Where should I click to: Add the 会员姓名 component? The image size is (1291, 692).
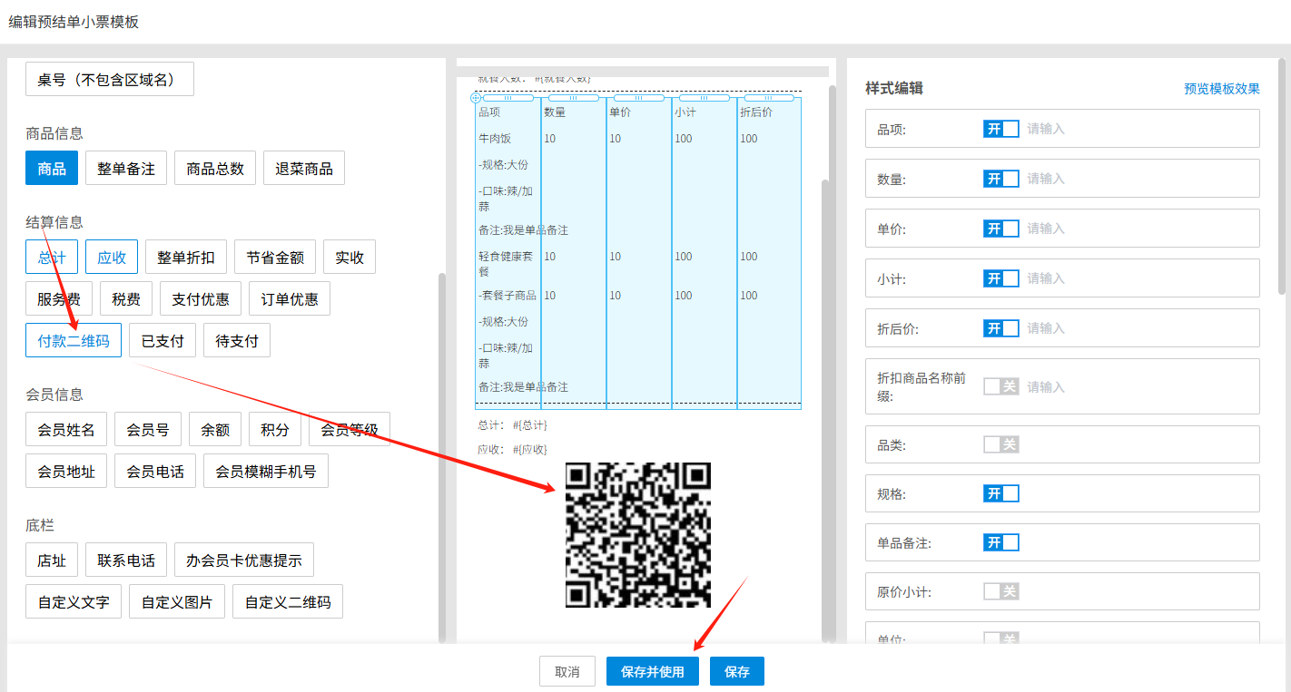tap(66, 430)
